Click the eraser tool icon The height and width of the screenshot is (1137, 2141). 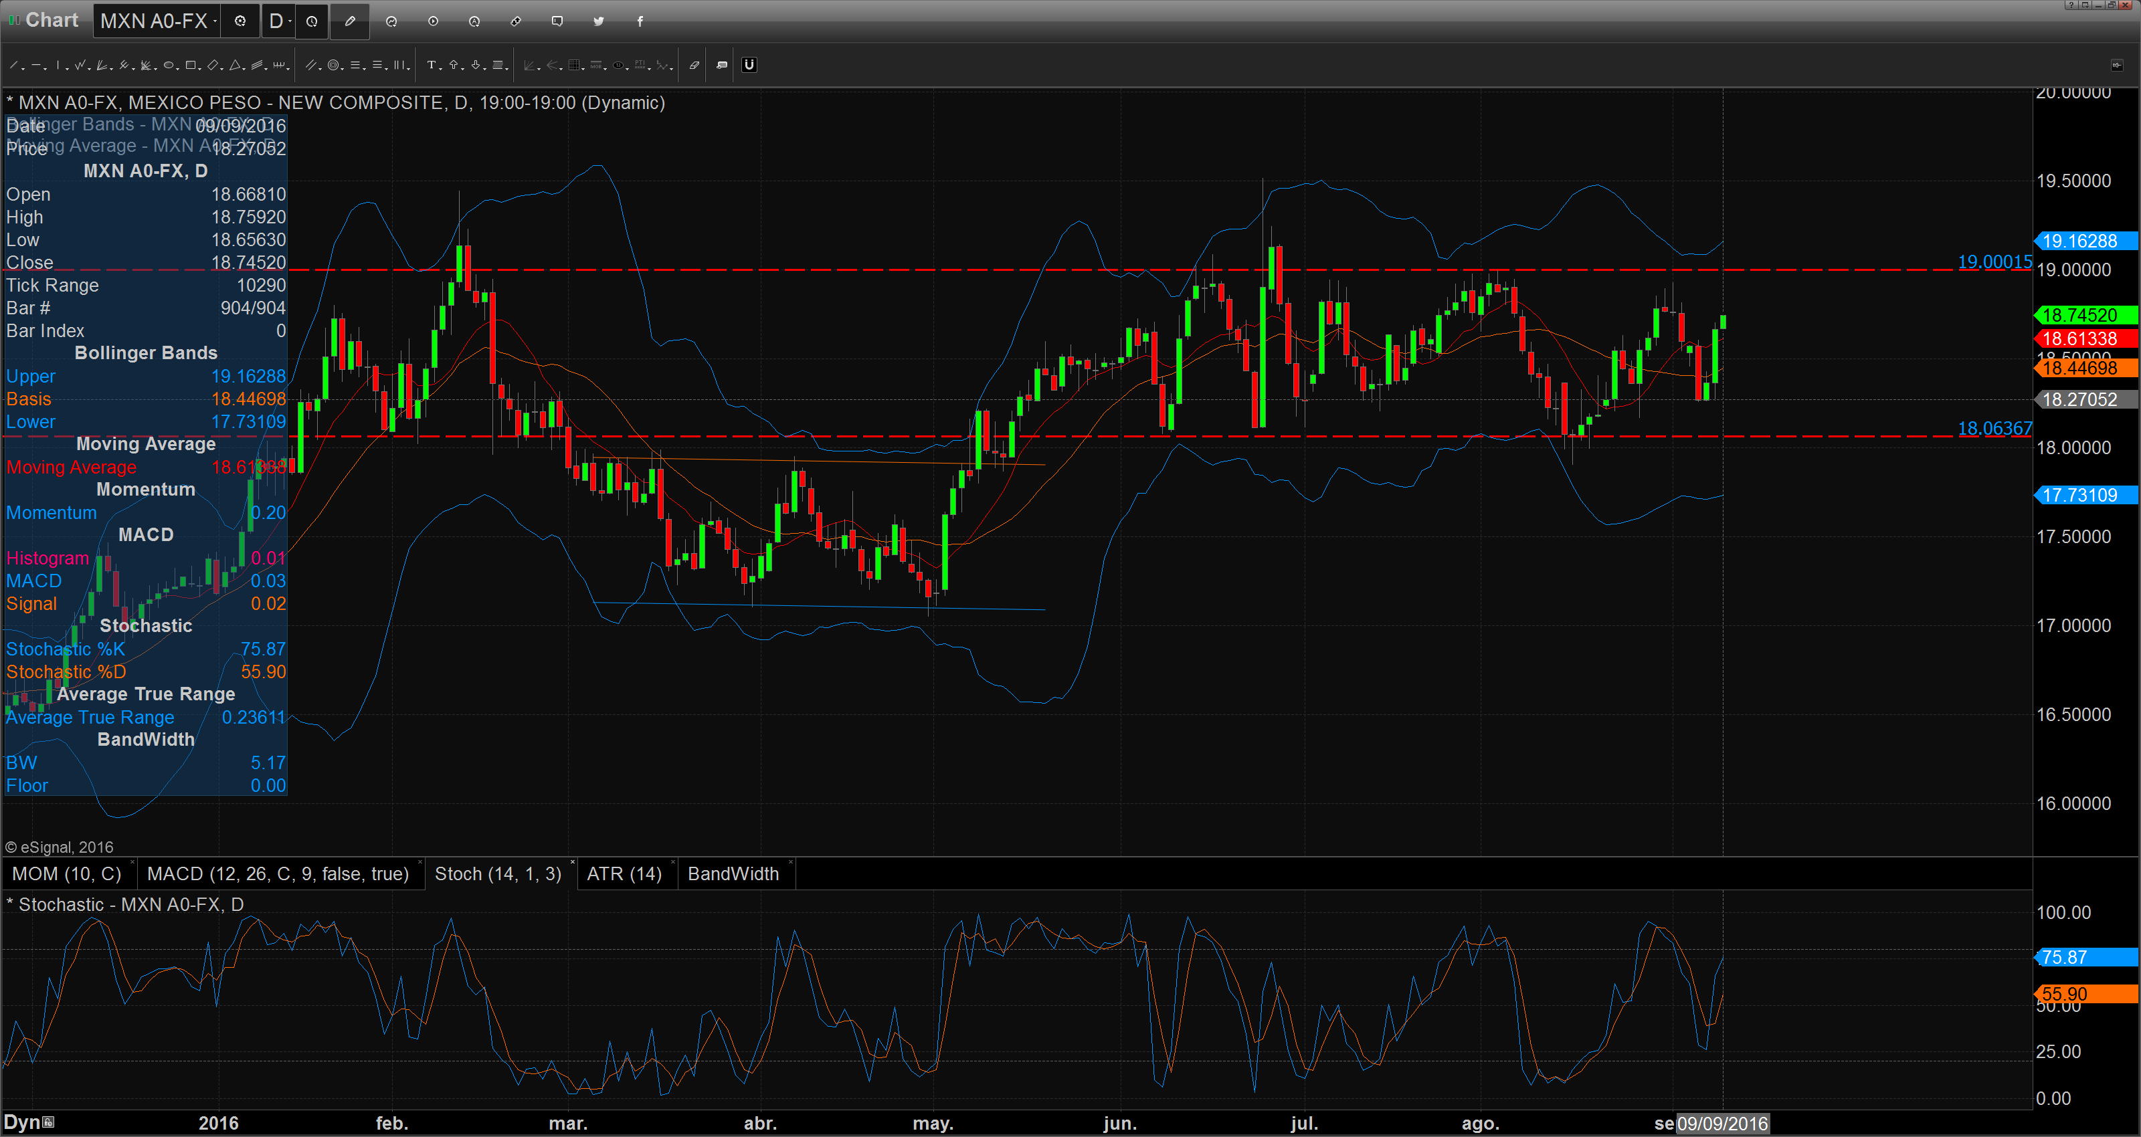coord(694,65)
